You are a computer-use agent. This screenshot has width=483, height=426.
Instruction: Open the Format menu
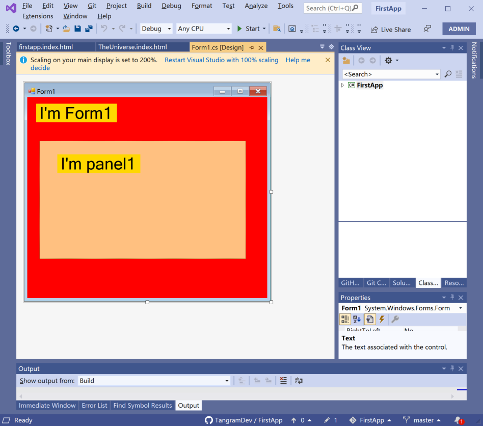(x=202, y=6)
